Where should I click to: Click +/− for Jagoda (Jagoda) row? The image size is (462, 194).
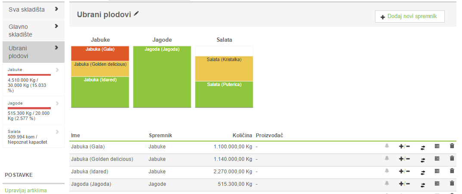coord(404,184)
